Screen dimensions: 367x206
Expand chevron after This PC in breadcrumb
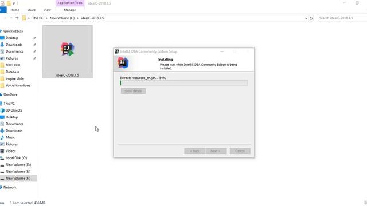pyautogui.click(x=46, y=18)
